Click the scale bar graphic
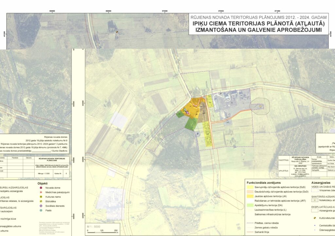Viewport: 335px width, 236px height. click(x=102, y=233)
